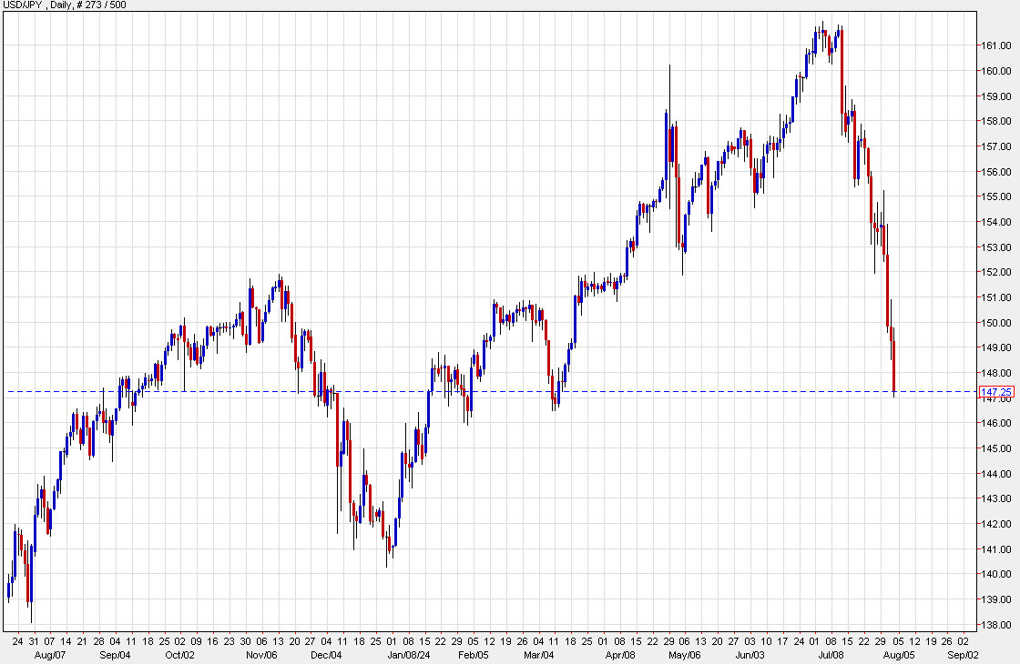Click the Jan/08/24 date label
This screenshot has height=664, width=1020.
coord(407,652)
